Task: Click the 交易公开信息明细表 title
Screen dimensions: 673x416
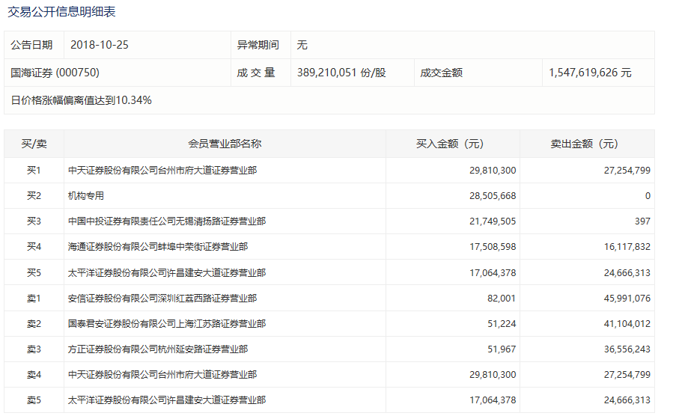Action: pyautogui.click(x=61, y=12)
